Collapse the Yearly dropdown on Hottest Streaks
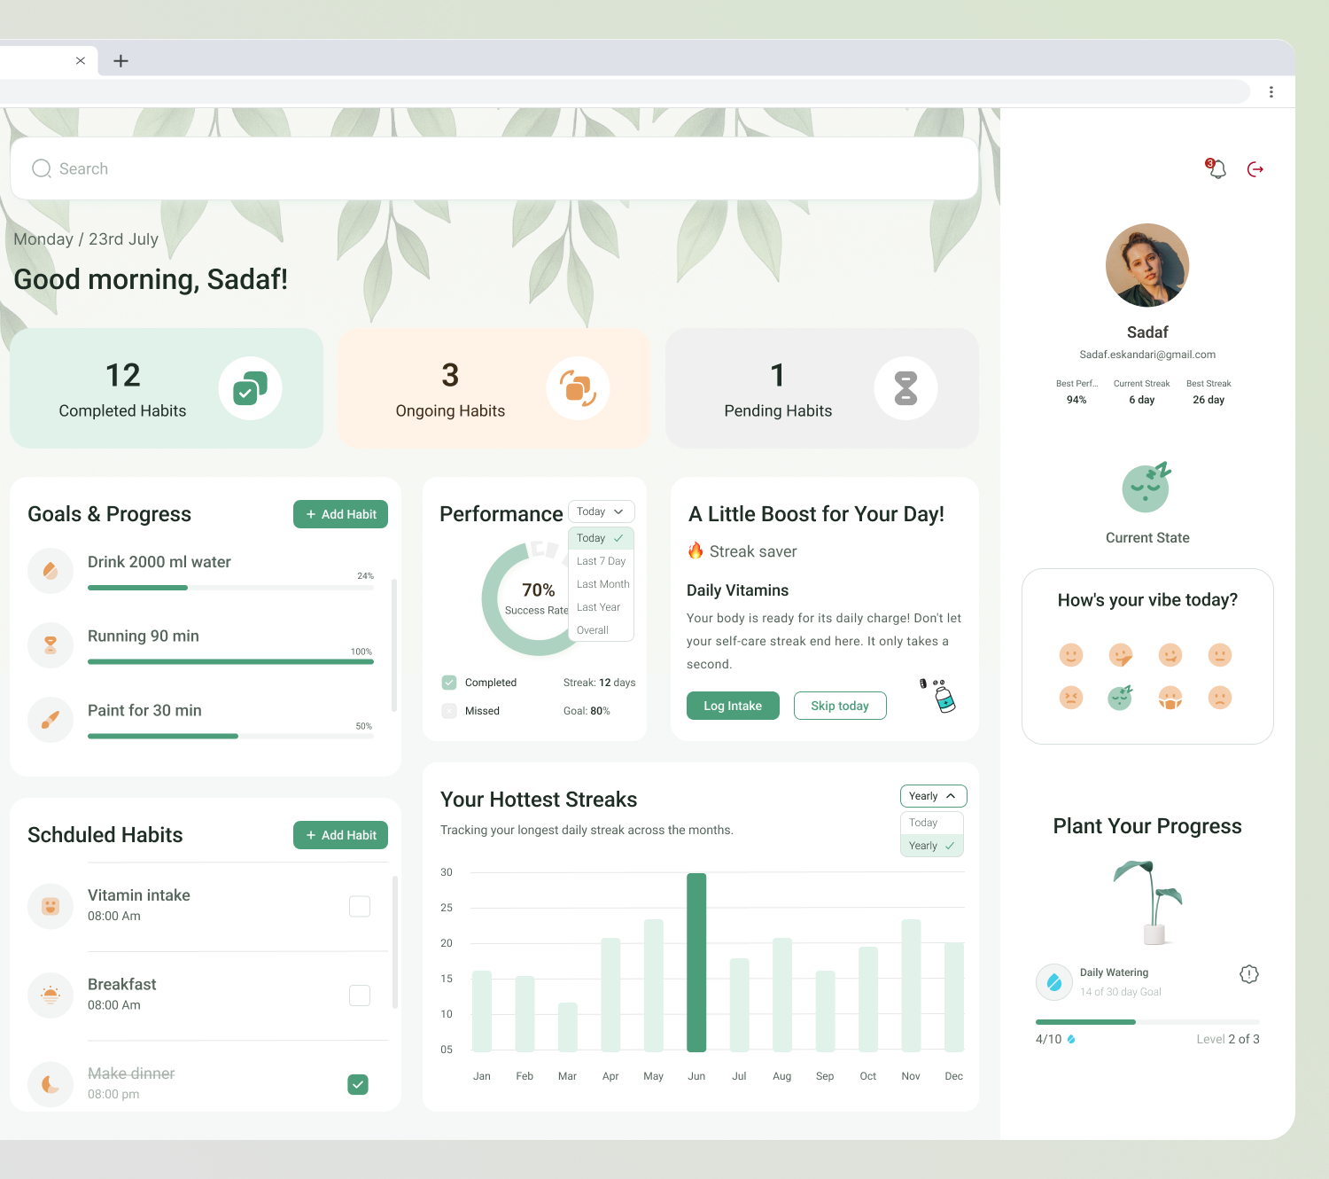1329x1179 pixels. point(932,795)
